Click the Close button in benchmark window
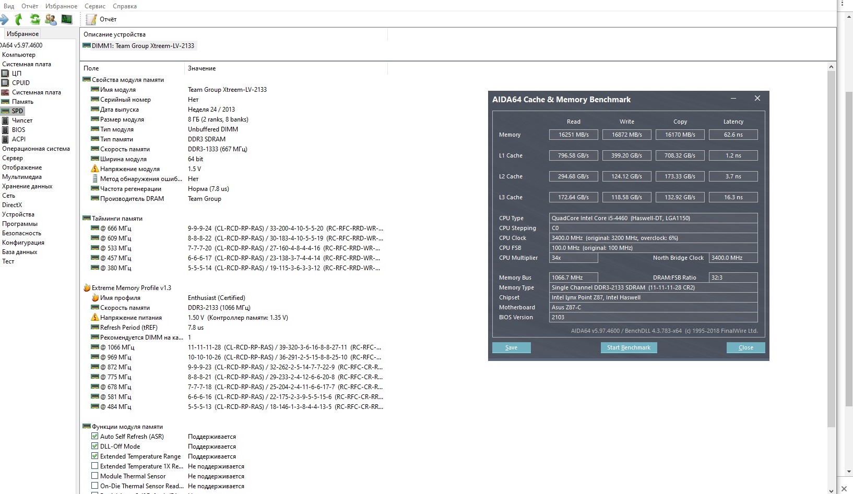 tap(746, 347)
